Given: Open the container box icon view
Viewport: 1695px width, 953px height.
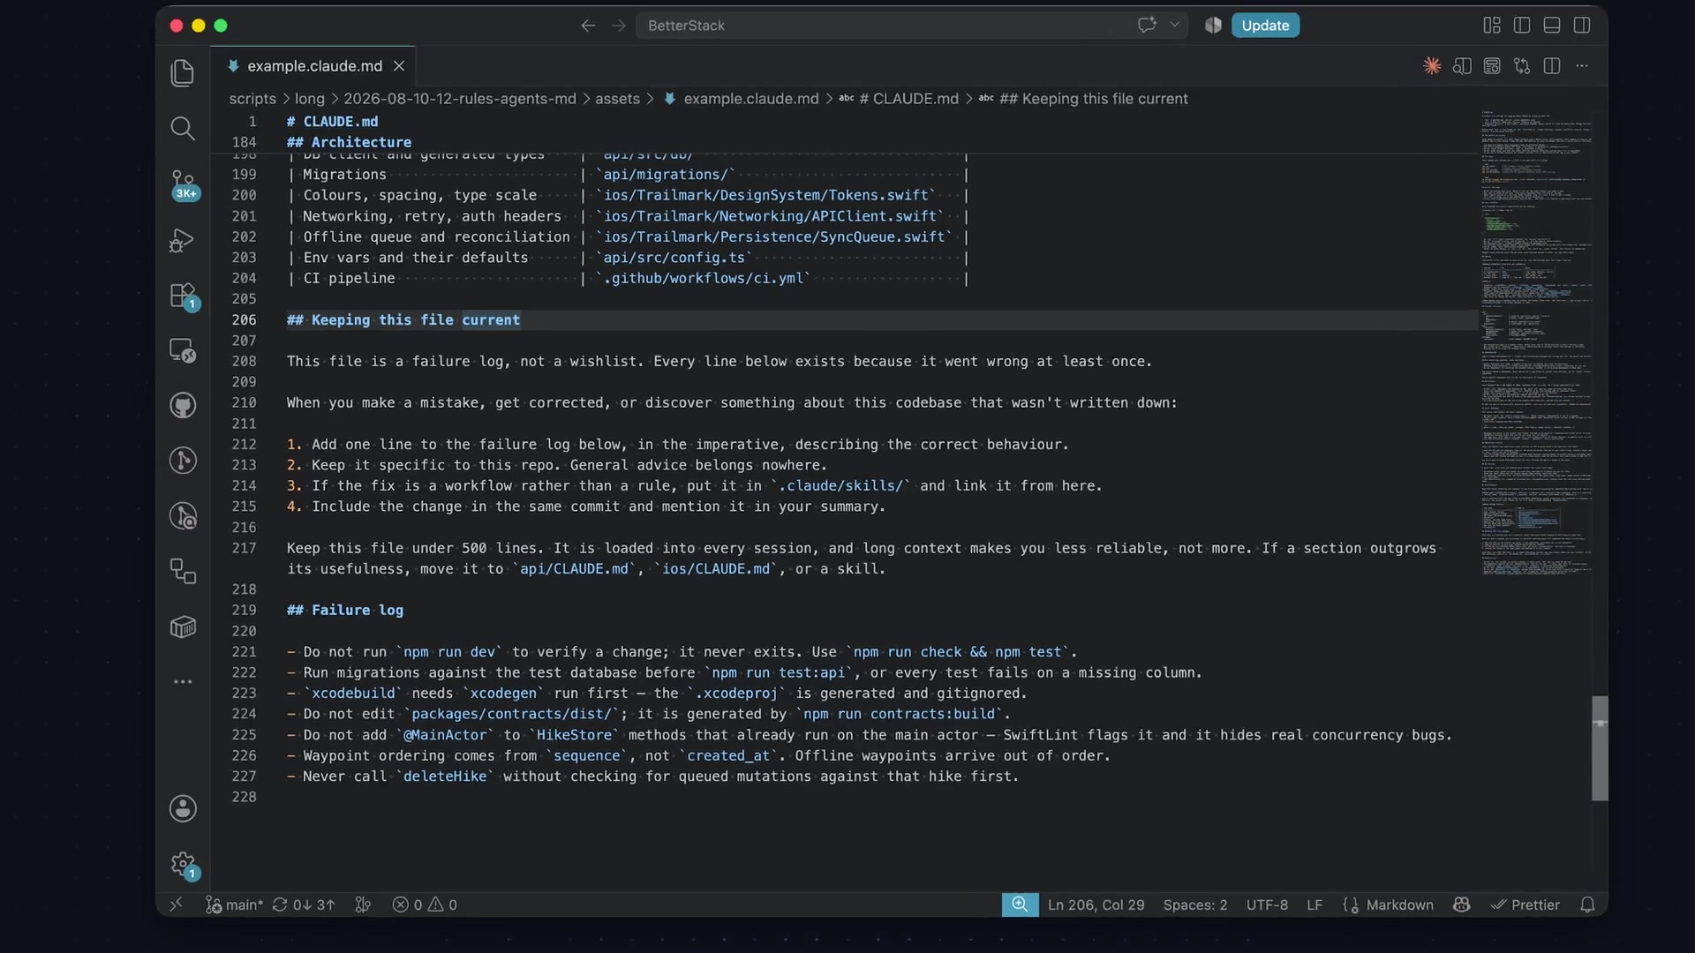Looking at the screenshot, I should click(x=183, y=627).
